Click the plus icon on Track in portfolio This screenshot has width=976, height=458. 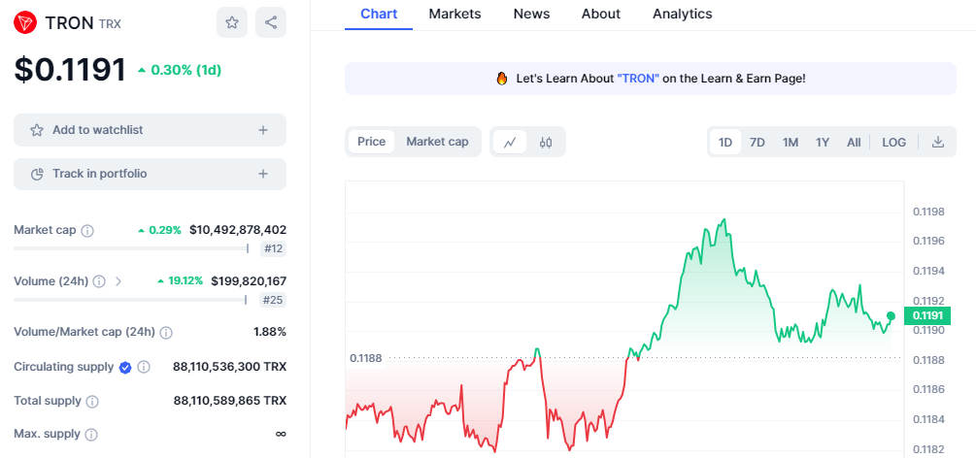pos(263,174)
